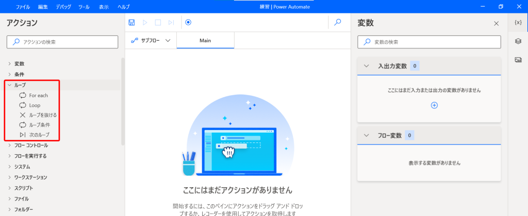The height and width of the screenshot is (216, 528).
Task: Toggle the variables {x} pane icon
Action: click(x=518, y=22)
